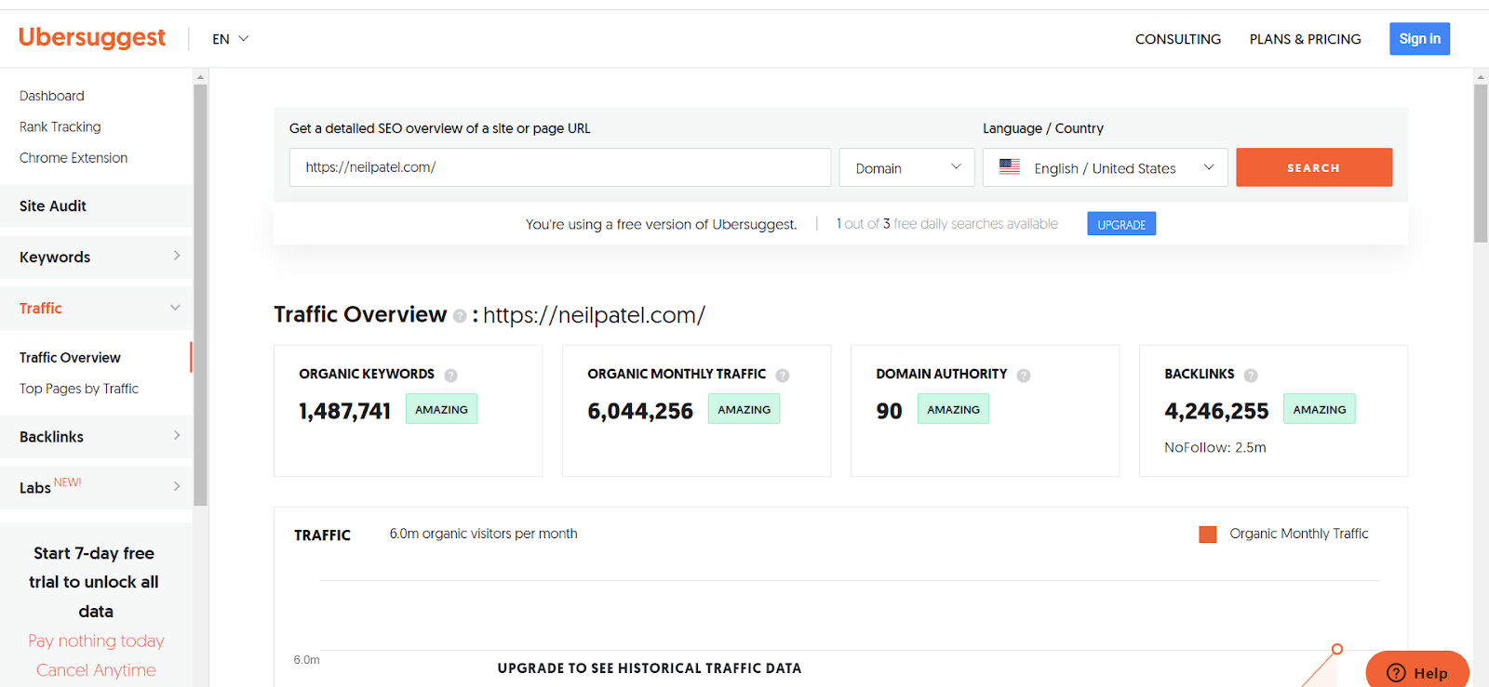Open the PLANS & PRICING link
Image resolution: width=1489 pixels, height=687 pixels.
(1306, 39)
